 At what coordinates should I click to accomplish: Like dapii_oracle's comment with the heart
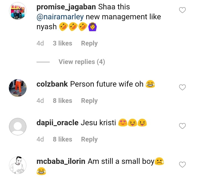pos(182,126)
